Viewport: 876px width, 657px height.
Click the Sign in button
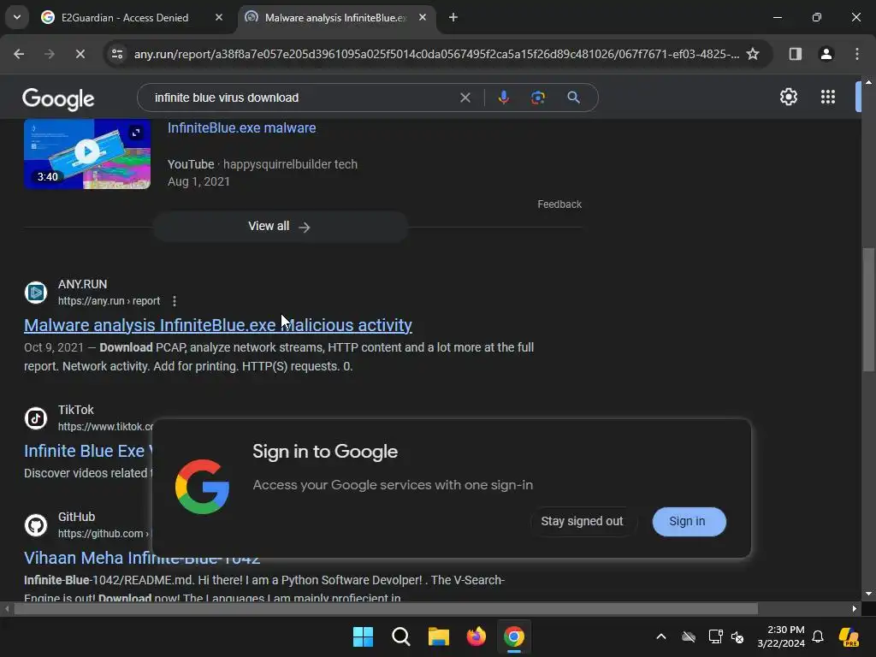click(x=689, y=521)
